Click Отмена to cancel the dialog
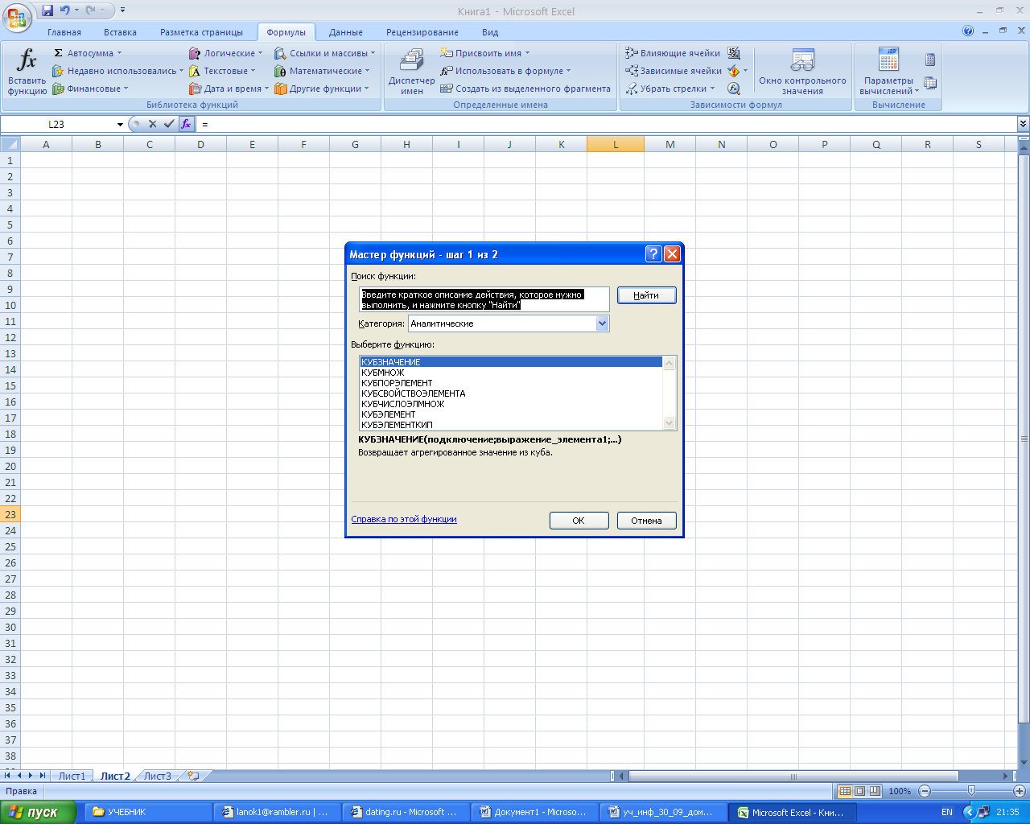The width and height of the screenshot is (1030, 824). [646, 521]
